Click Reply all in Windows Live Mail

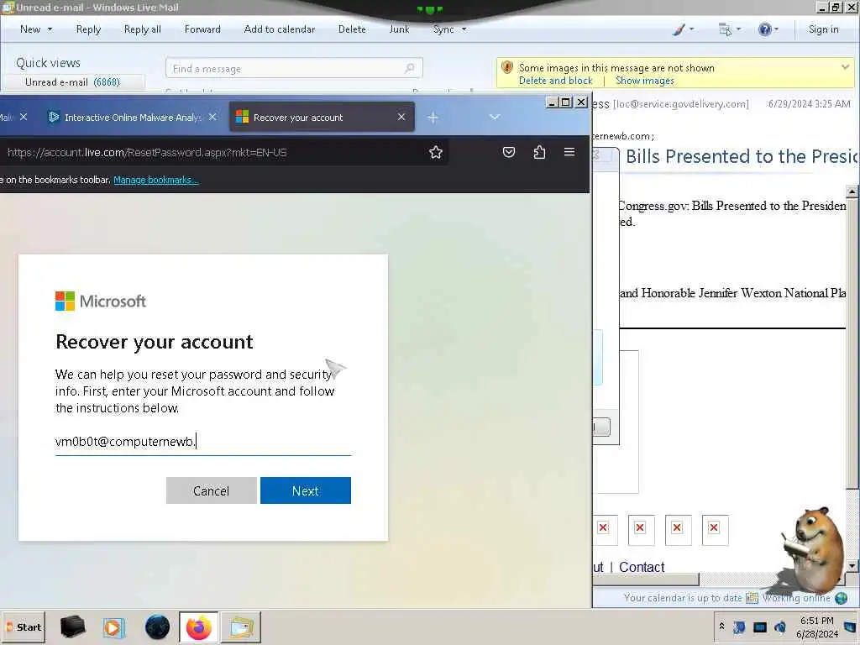coord(143,29)
